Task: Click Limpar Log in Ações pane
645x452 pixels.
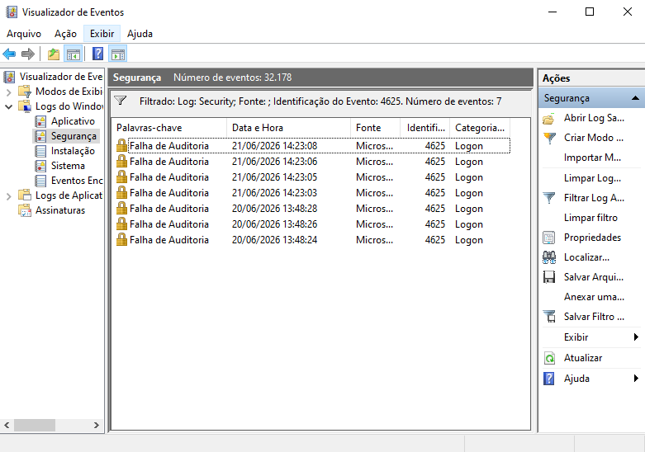Action: point(592,178)
